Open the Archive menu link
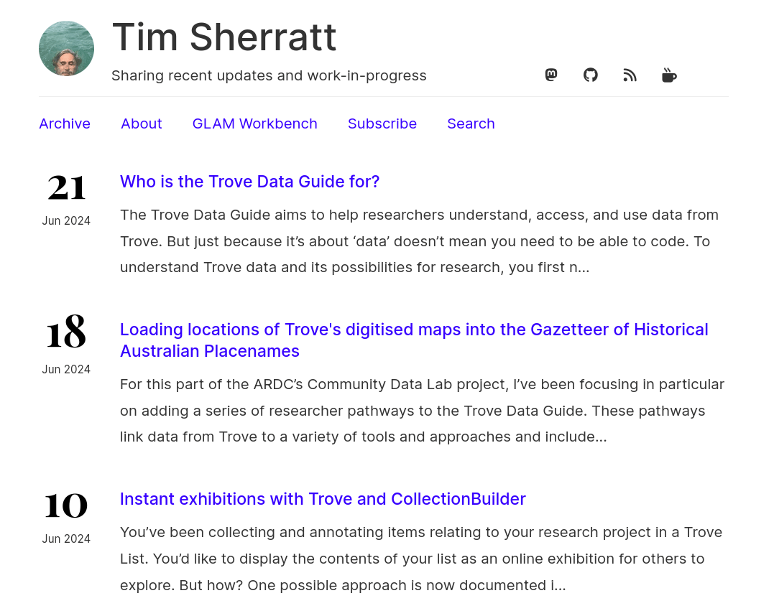 click(x=65, y=123)
